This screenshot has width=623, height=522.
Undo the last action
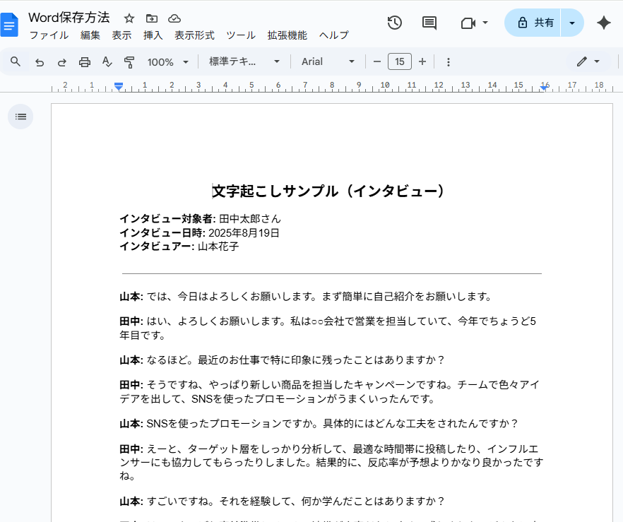tap(40, 62)
